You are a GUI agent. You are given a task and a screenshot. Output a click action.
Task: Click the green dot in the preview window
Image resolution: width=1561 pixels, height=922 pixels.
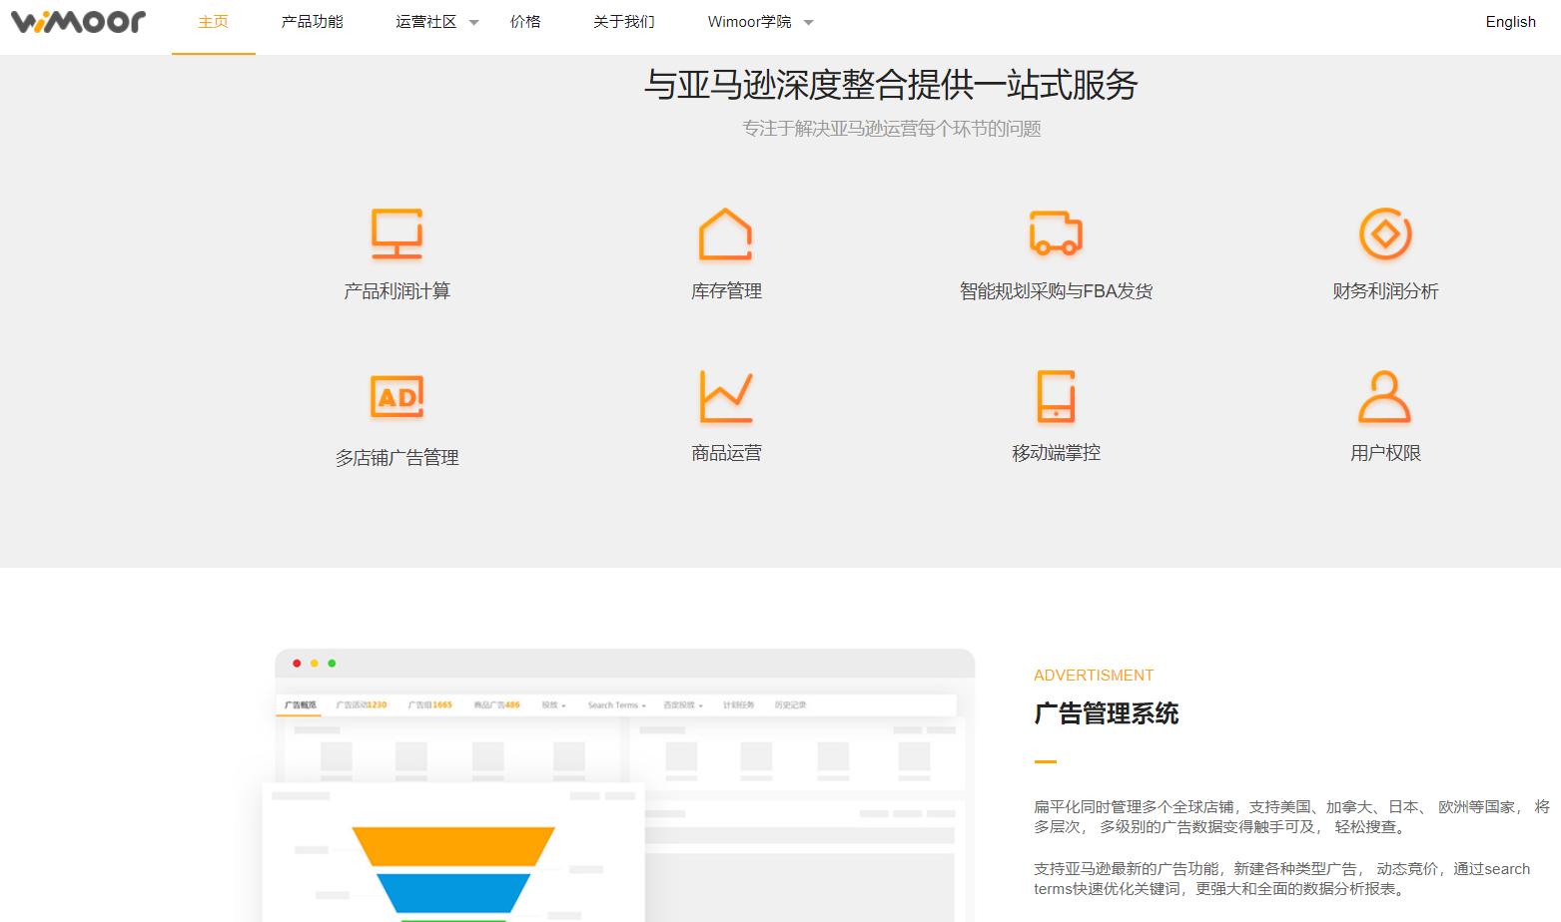pyautogui.click(x=331, y=662)
